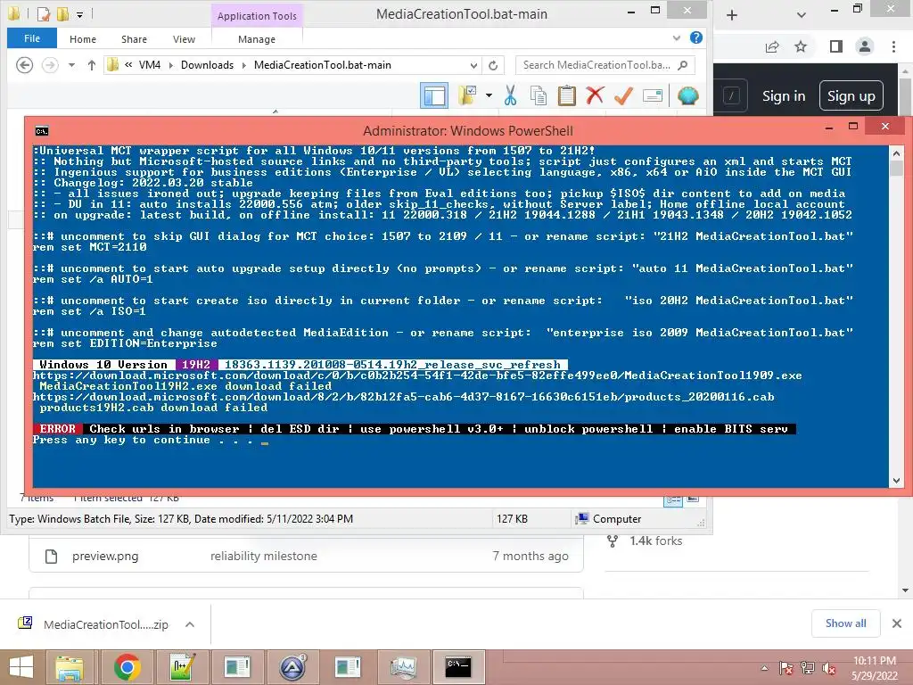Click the Cut scissors icon in Explorer toolbar
Screen dimensions: 913x685
510,95
